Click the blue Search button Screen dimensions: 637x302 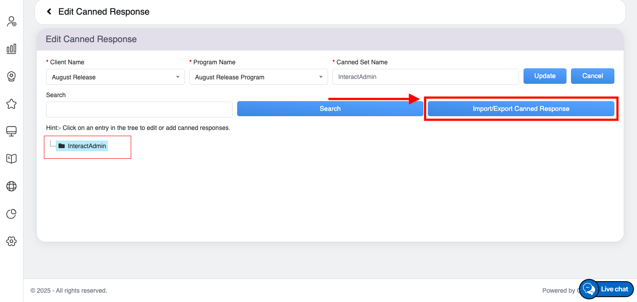(x=330, y=109)
